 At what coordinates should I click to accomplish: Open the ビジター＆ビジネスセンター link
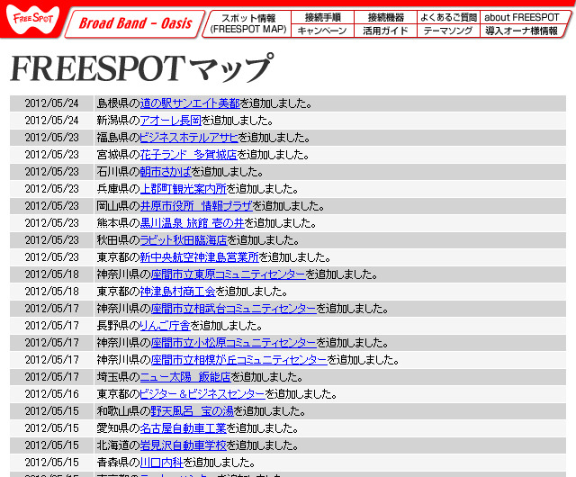[x=202, y=393]
